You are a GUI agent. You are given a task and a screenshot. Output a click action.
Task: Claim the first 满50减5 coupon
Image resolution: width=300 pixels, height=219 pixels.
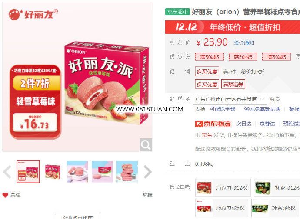[210, 57]
